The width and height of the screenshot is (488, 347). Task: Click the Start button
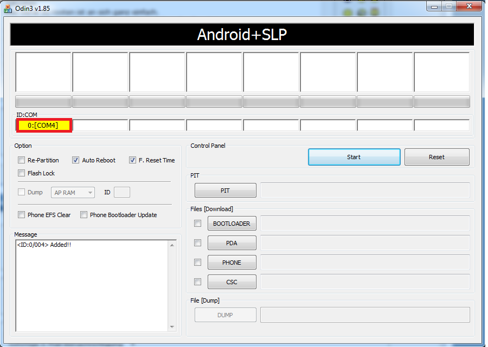(x=354, y=157)
